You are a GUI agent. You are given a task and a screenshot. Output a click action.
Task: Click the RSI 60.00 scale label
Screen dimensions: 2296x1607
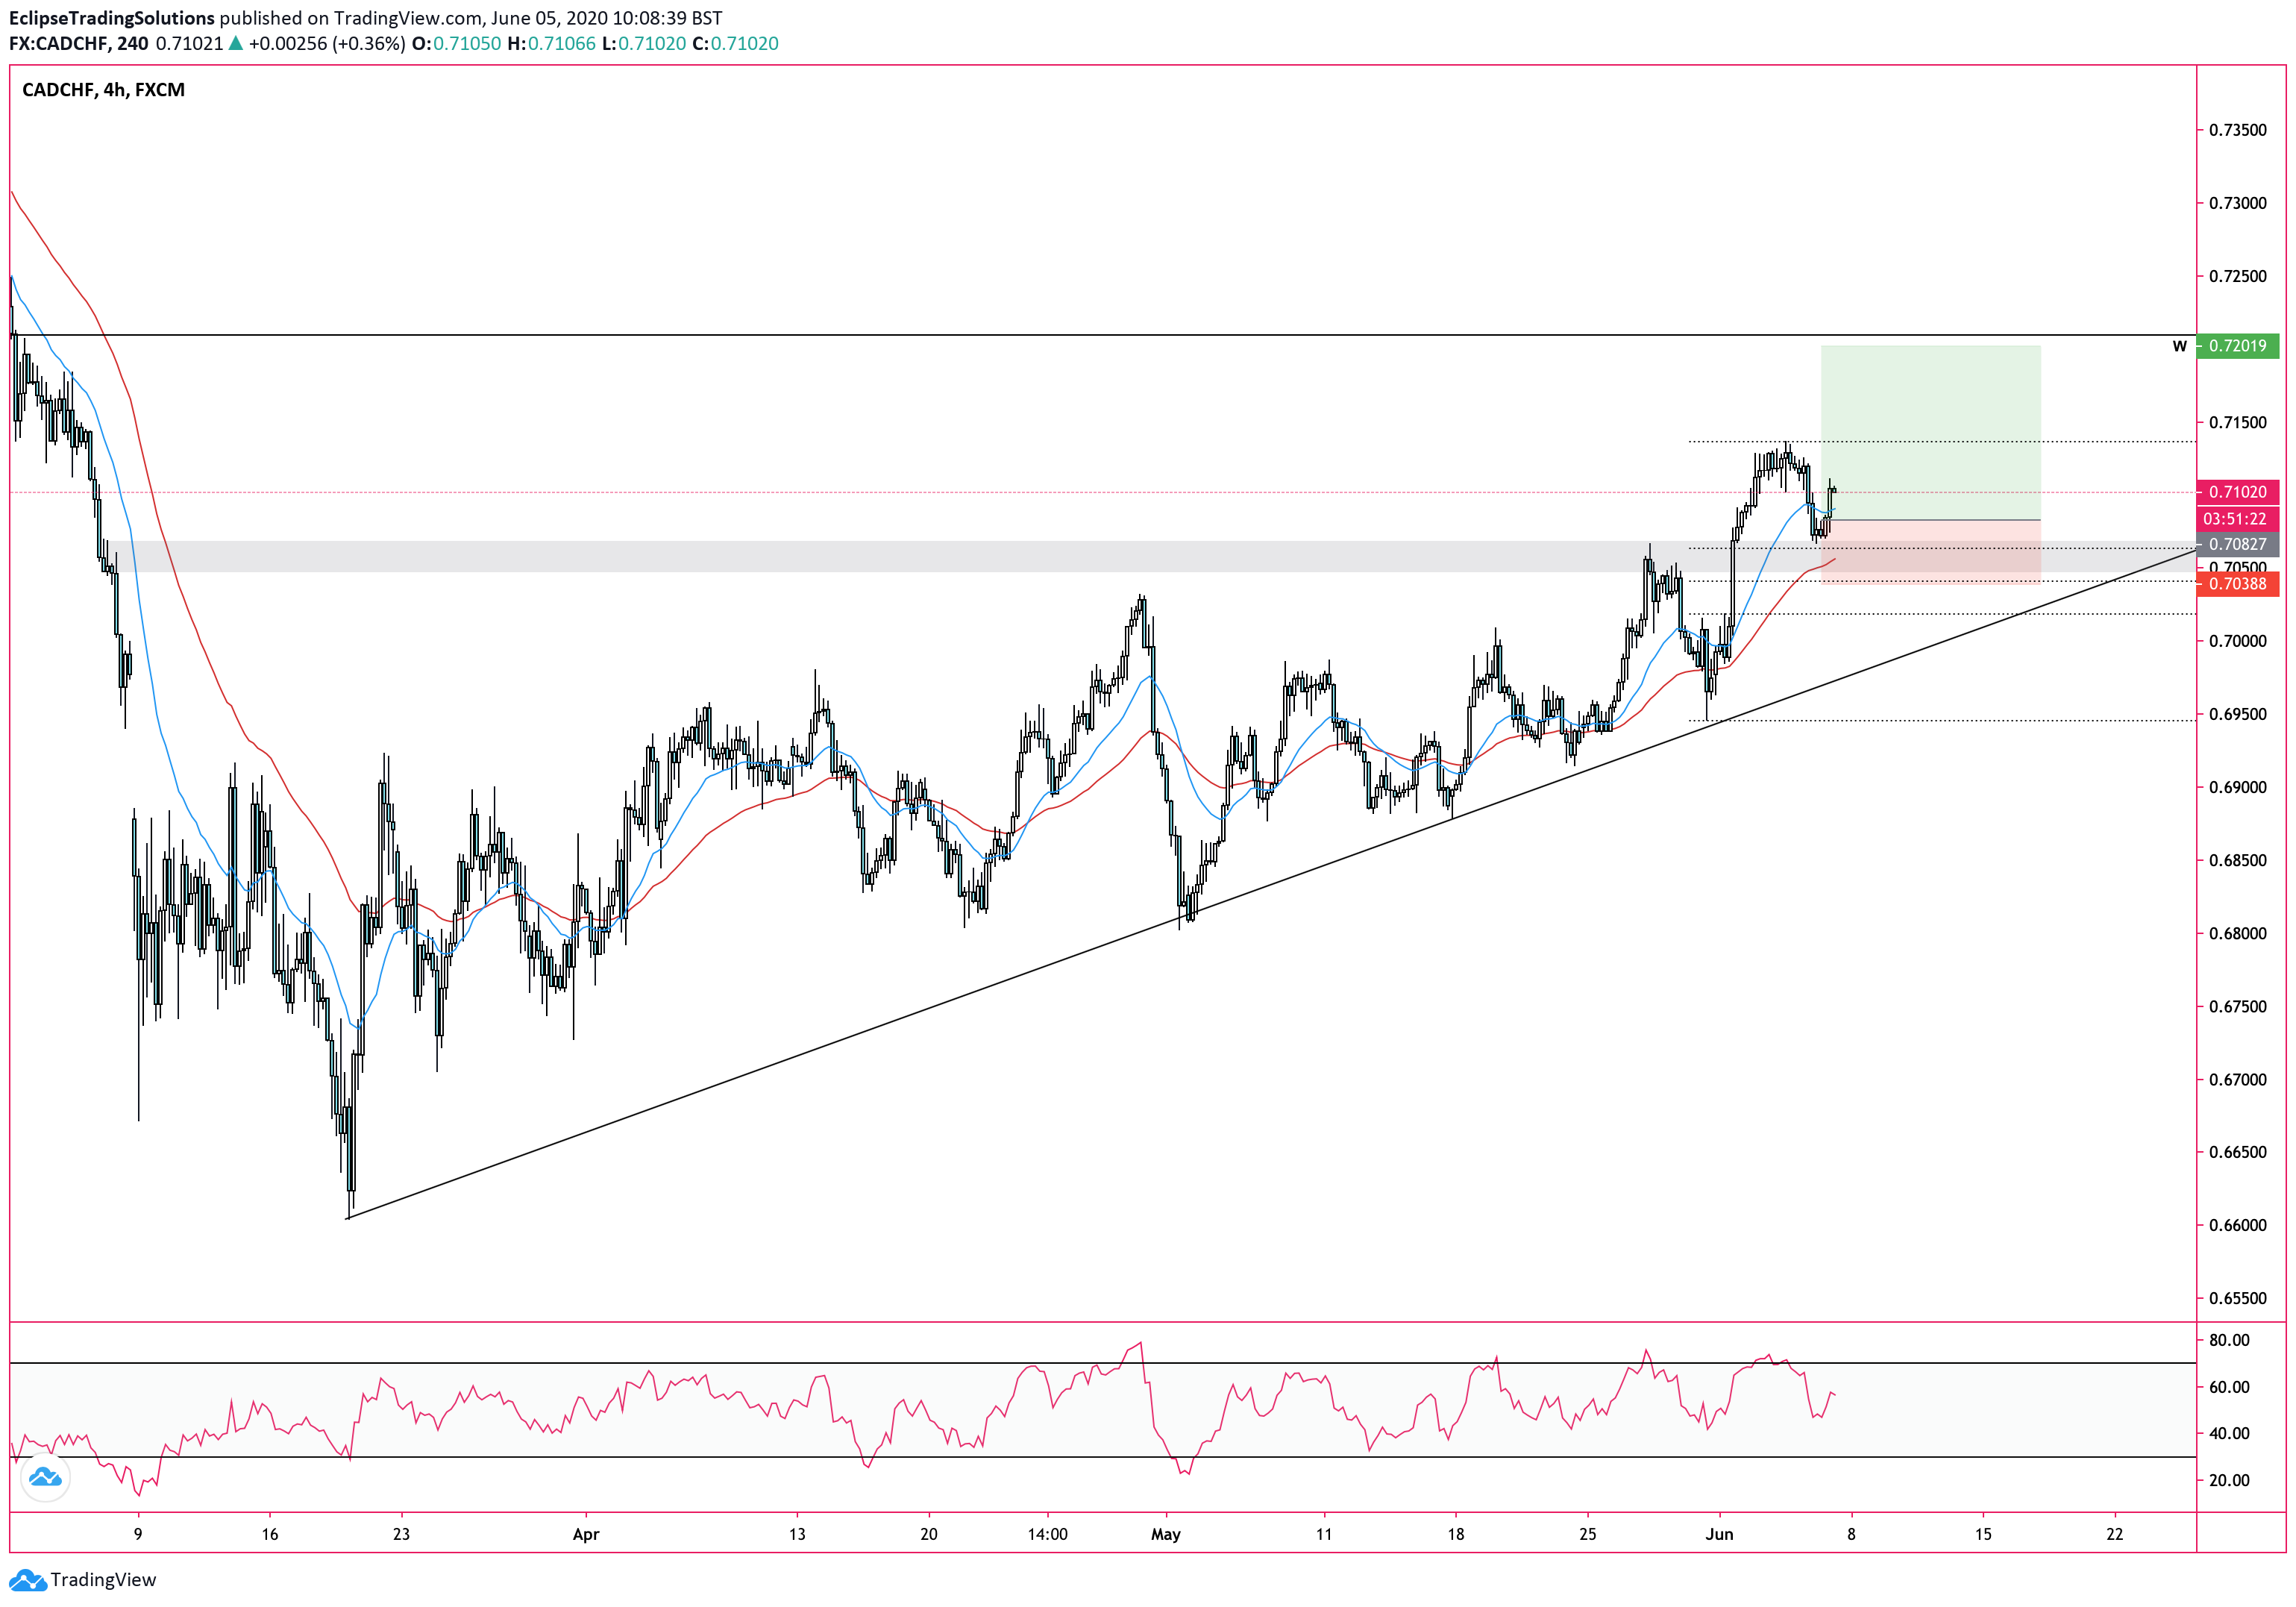point(2229,1387)
